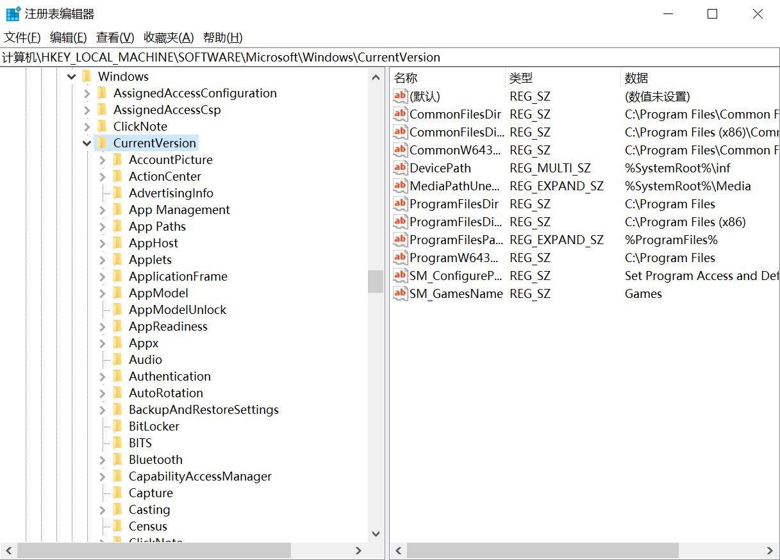
Task: Collapse the Windows key
Action: coord(71,77)
